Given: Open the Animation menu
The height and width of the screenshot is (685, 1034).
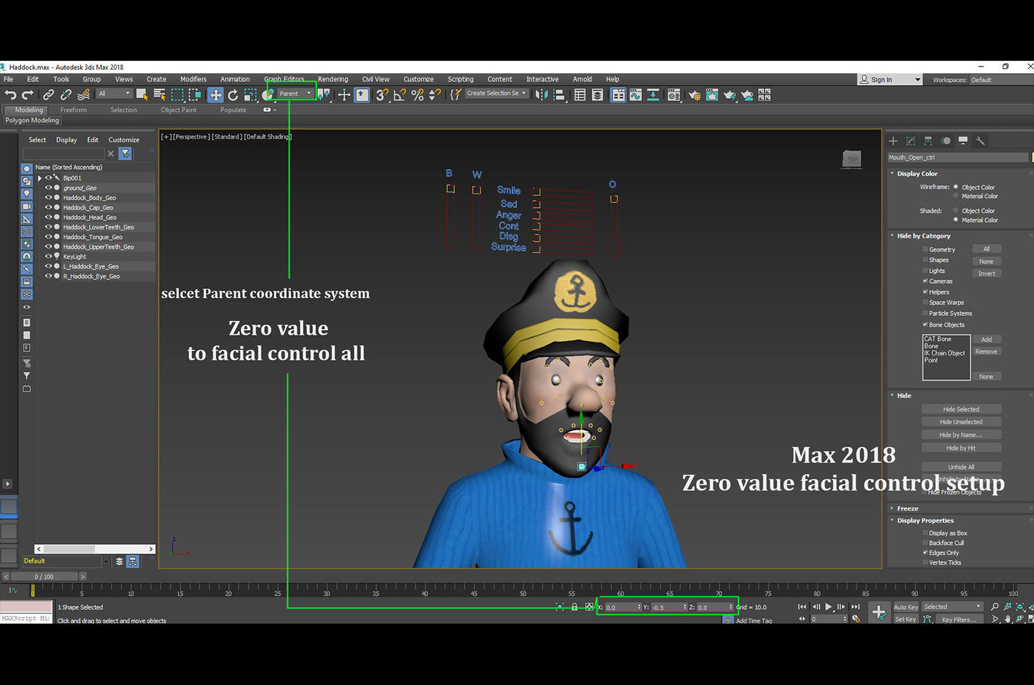Looking at the screenshot, I should coord(235,79).
